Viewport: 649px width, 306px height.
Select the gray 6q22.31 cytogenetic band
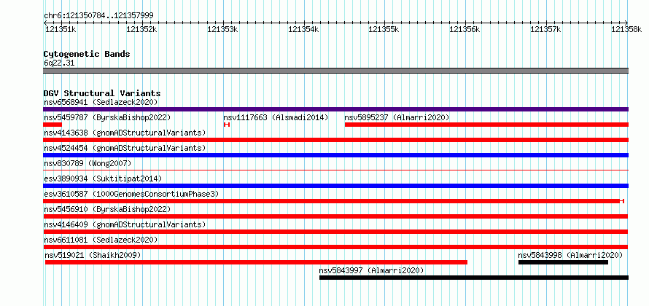click(x=335, y=71)
